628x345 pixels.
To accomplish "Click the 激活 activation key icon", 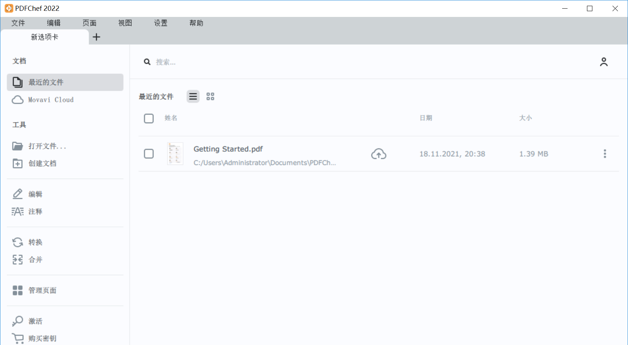I will click(x=17, y=321).
